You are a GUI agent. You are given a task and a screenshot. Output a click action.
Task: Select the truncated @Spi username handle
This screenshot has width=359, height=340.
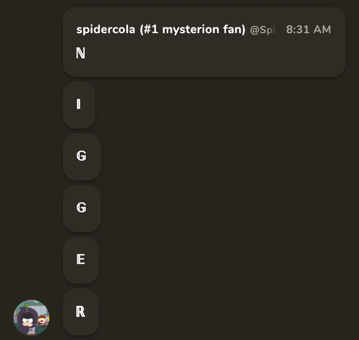click(x=263, y=30)
